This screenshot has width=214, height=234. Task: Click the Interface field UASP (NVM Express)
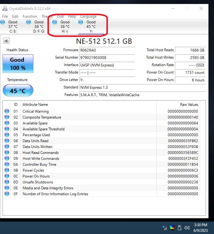(107, 65)
